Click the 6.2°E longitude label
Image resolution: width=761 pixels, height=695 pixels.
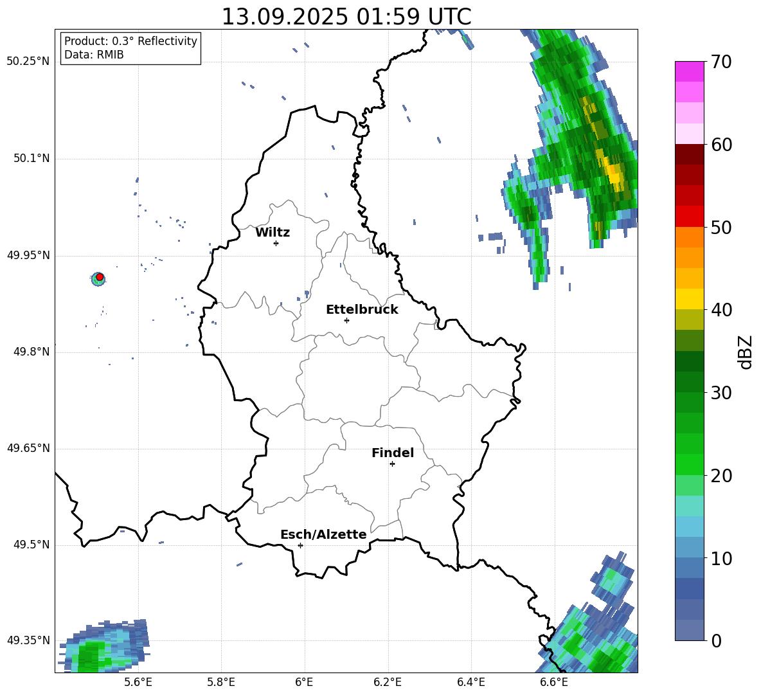388,683
